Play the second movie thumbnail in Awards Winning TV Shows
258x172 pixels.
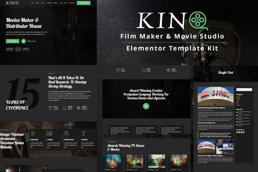pos(134,162)
